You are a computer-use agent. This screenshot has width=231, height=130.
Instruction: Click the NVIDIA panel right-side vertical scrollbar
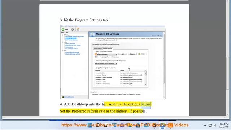(164, 65)
